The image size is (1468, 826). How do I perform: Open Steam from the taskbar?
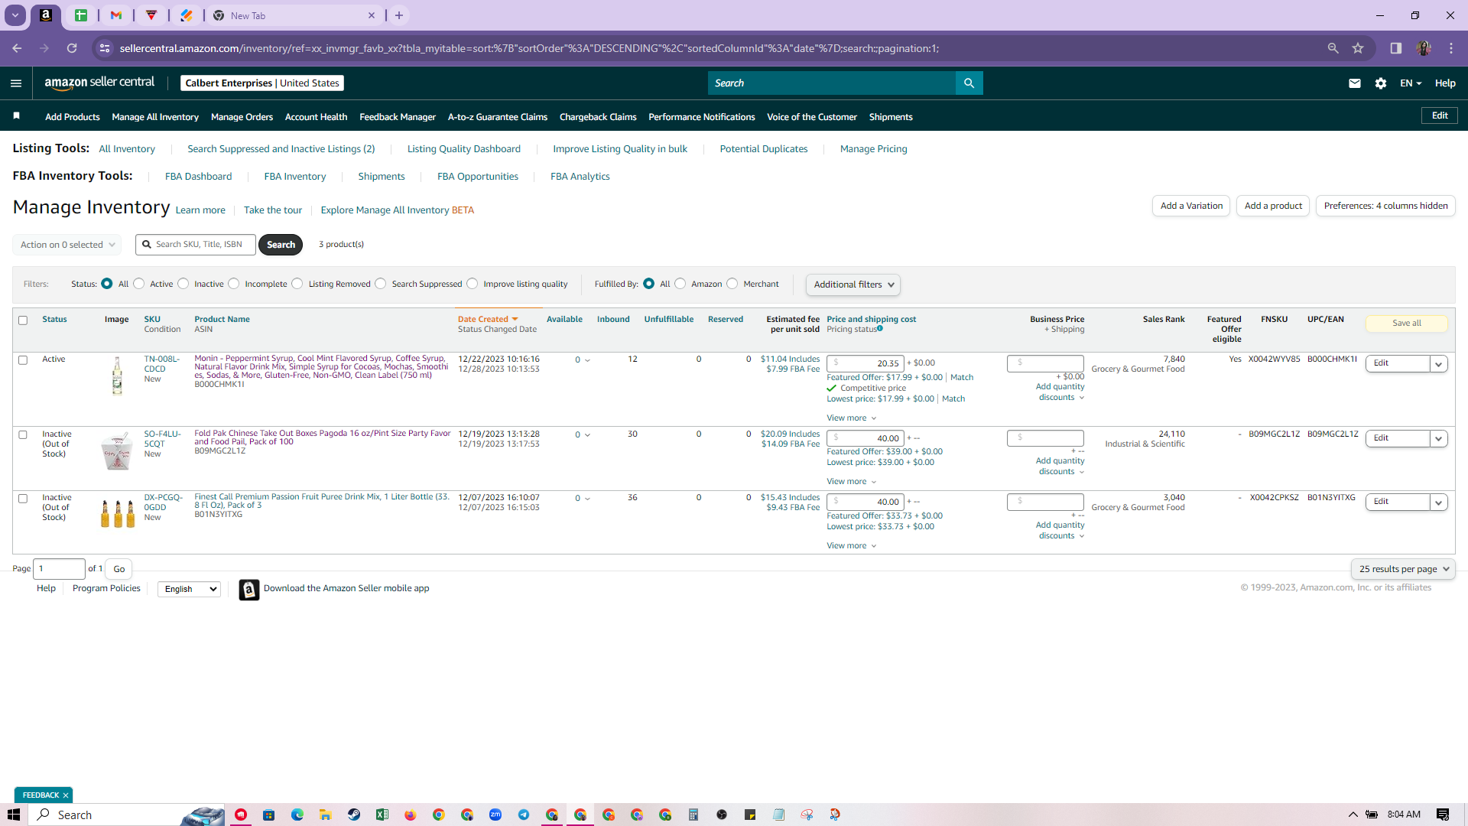(354, 815)
